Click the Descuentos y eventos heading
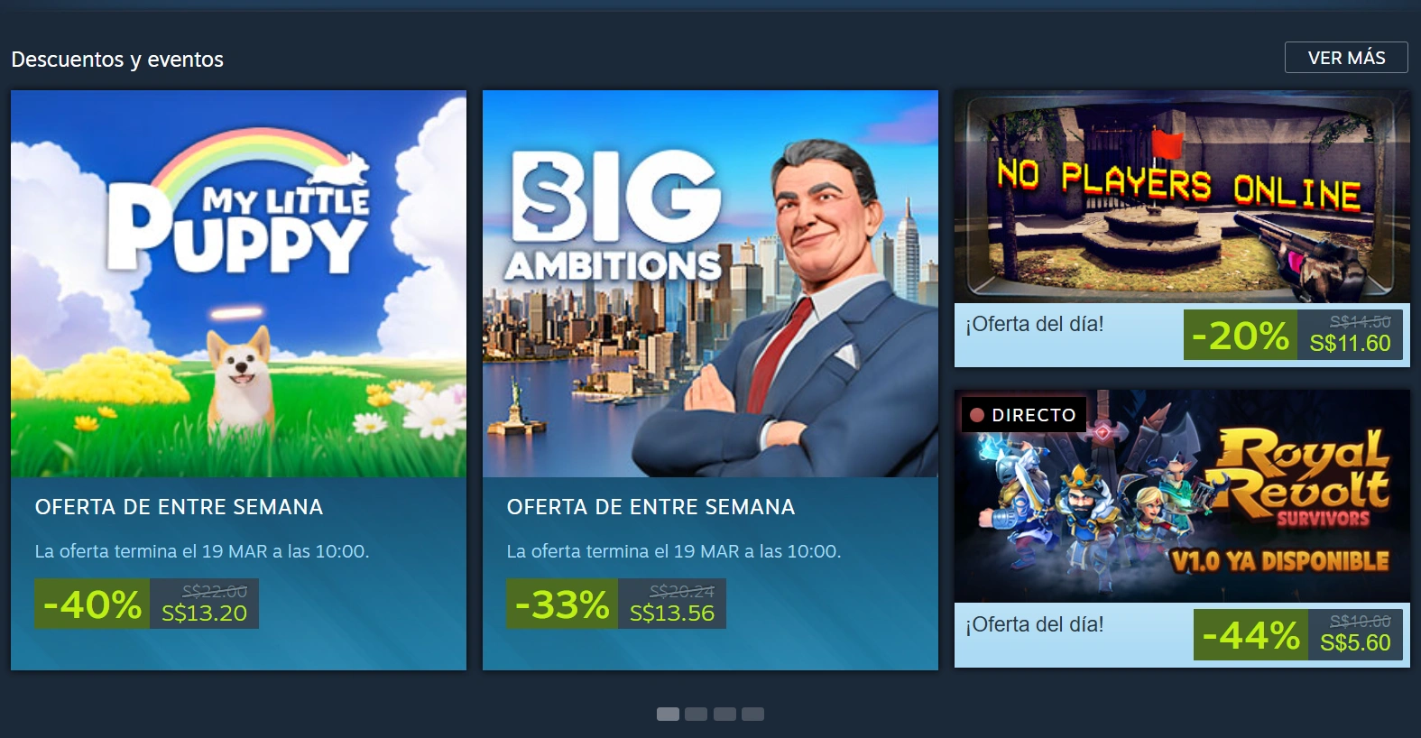 [x=117, y=60]
